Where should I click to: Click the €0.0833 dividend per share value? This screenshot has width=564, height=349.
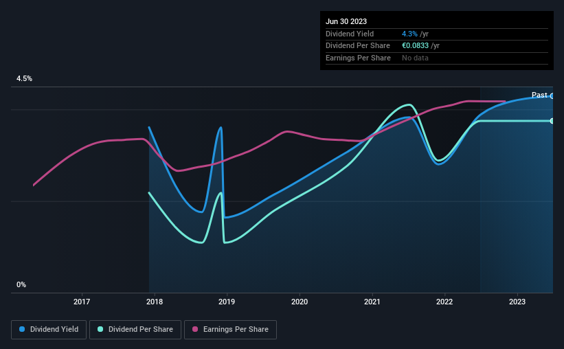coord(415,46)
